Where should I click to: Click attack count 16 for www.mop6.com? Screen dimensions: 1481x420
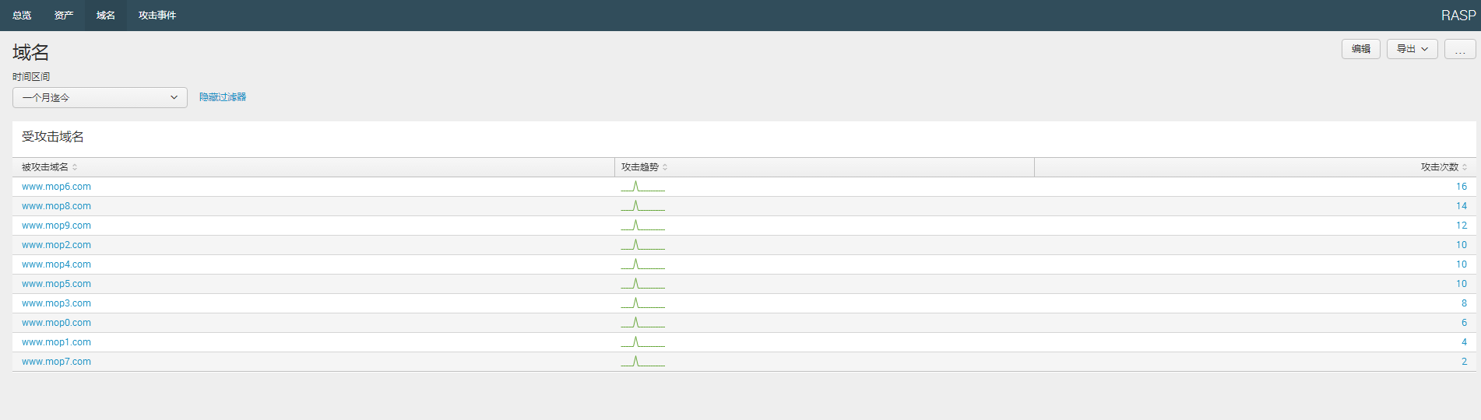[x=1461, y=187]
